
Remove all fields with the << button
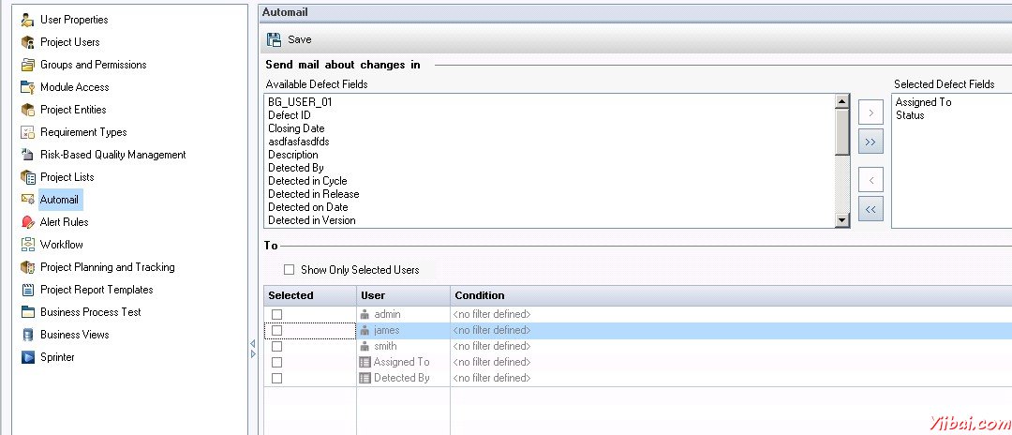(871, 209)
